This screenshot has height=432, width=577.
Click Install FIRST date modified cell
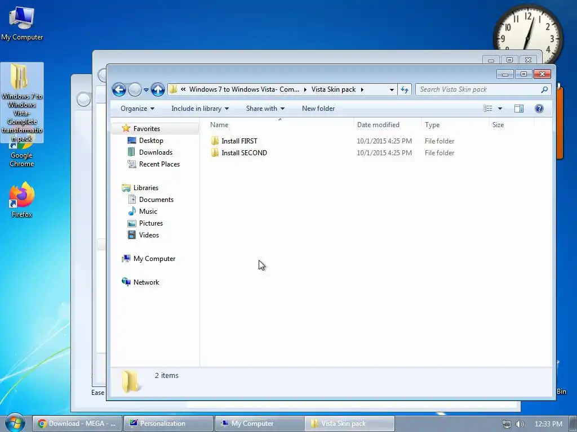[384, 141]
